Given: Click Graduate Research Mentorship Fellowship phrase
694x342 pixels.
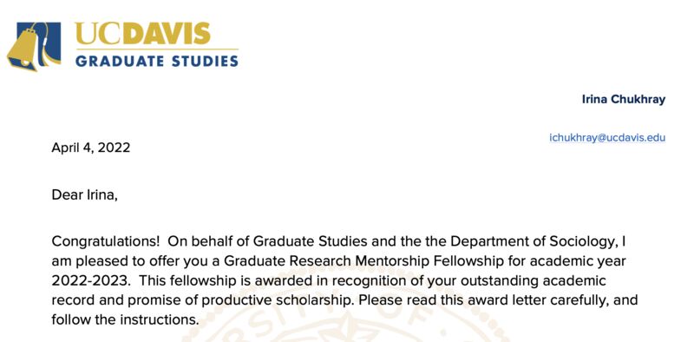Looking at the screenshot, I should click(363, 261).
